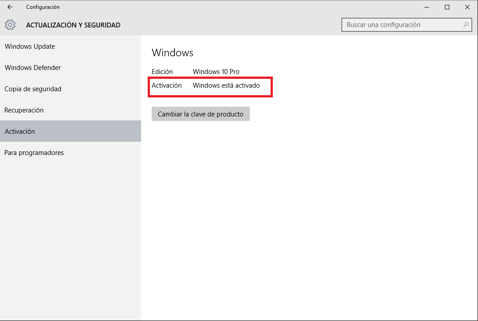
Task: Select Recuperación in sidebar
Action: pos(70,110)
